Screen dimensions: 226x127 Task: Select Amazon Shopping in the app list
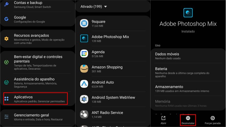coord(113,69)
